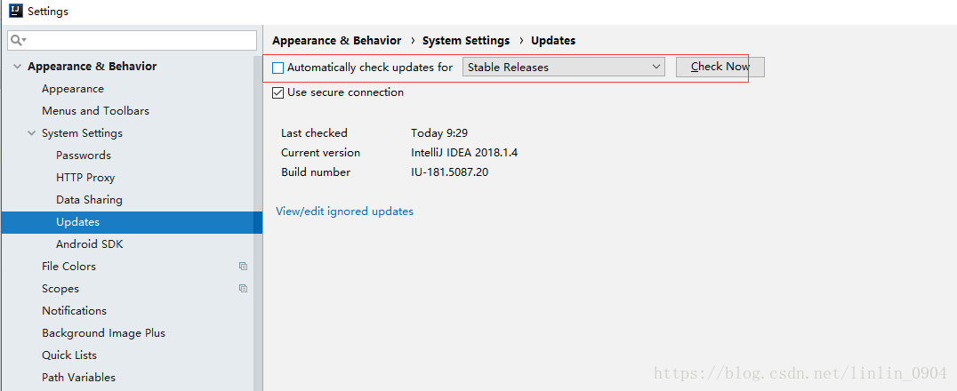Open Menus and Toolbars settings
The width and height of the screenshot is (957, 391).
[95, 110]
